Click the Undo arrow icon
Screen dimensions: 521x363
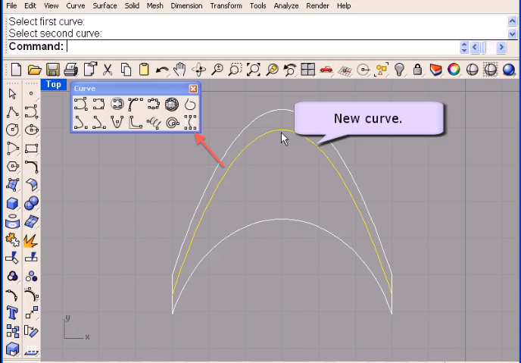161,70
